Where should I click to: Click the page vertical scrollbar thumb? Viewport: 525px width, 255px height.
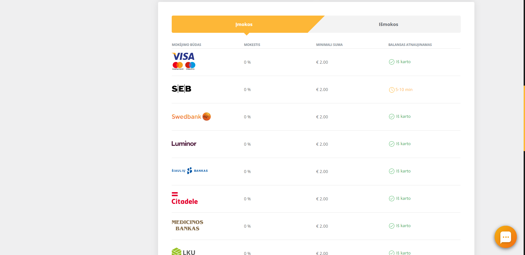(x=524, y=118)
